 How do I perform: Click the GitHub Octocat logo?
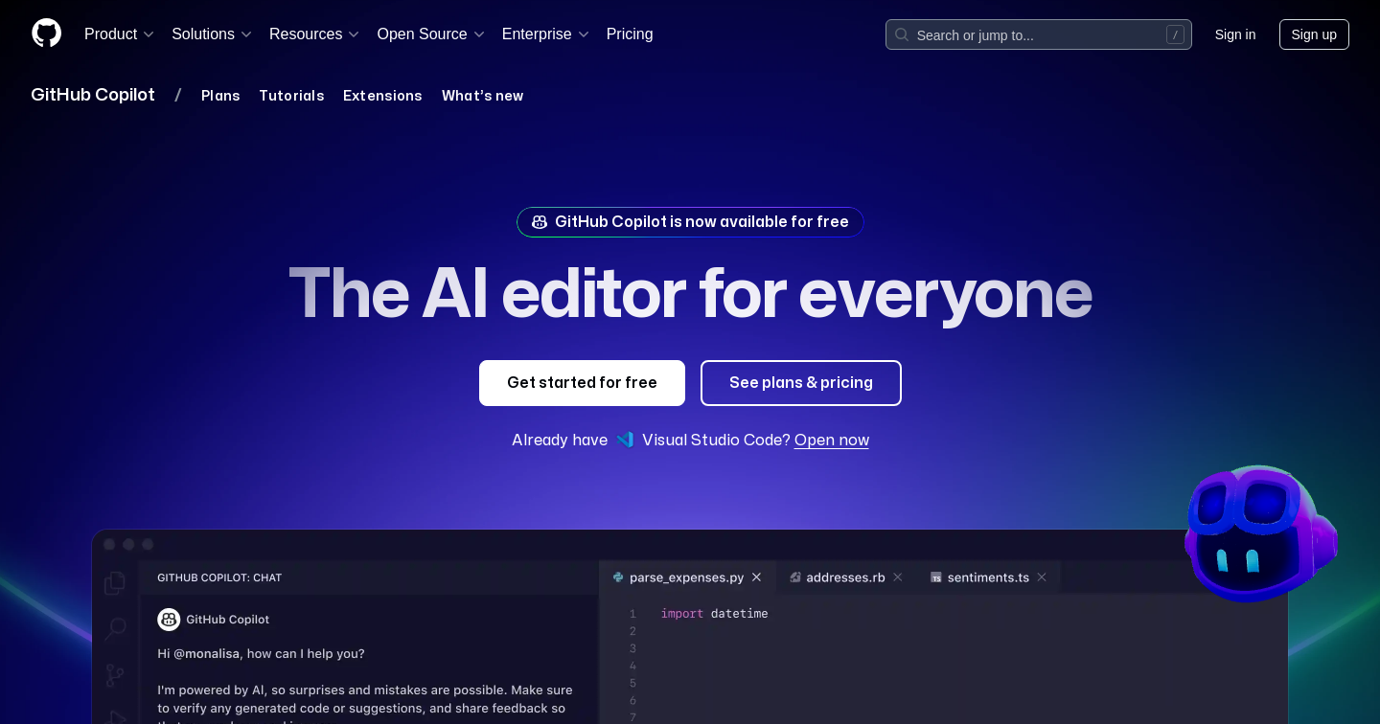[x=46, y=34]
